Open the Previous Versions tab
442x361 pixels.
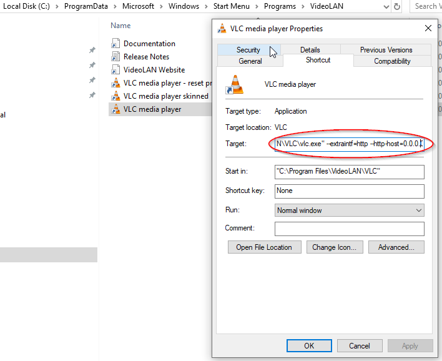click(386, 50)
